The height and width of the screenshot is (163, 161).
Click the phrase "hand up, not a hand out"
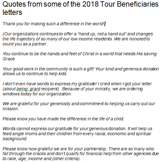pos(102,34)
